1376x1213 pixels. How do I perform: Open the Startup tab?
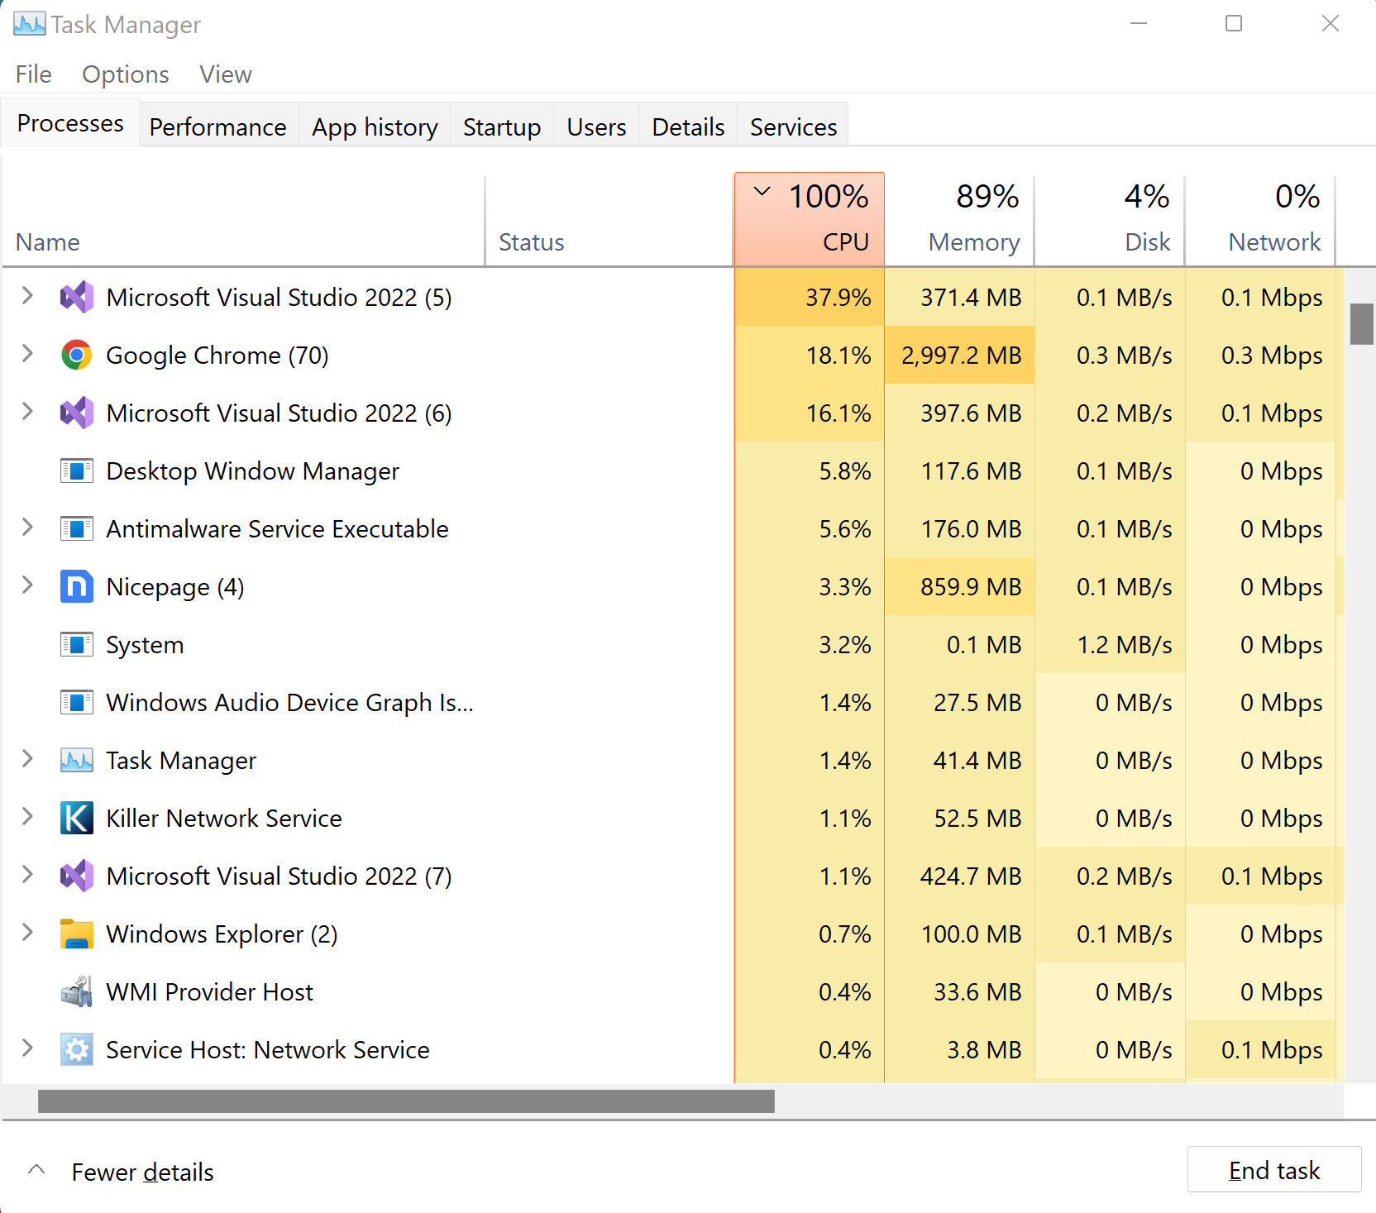502,127
